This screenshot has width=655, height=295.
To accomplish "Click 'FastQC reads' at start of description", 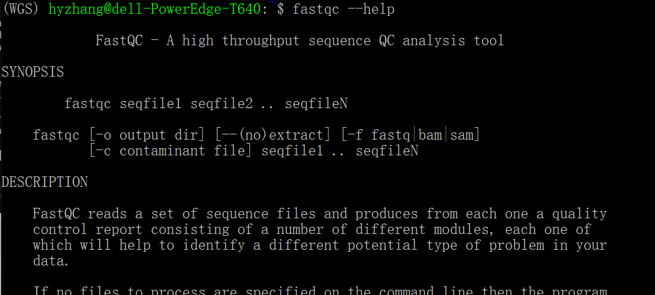I will (72, 214).
